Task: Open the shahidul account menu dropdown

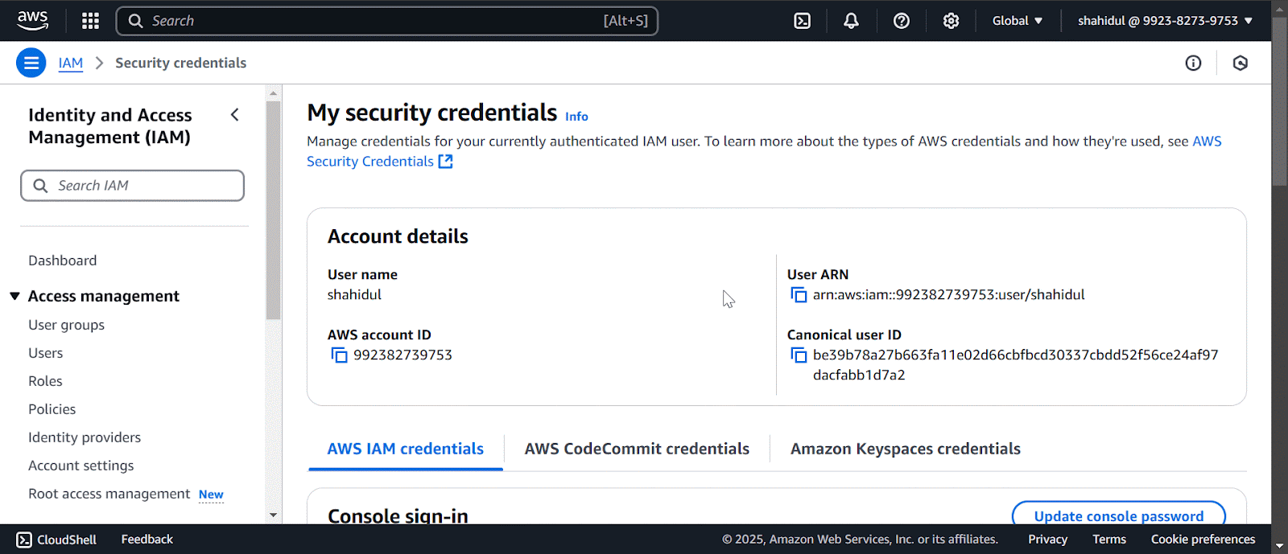Action: [x=1165, y=21]
